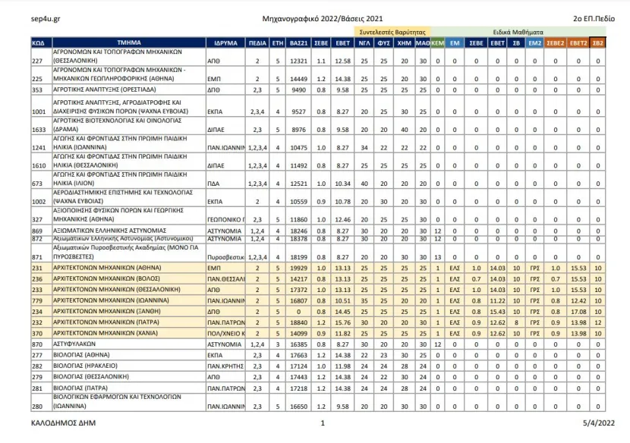Click the page number 1 in footer
This screenshot has width=630, height=443.
click(x=323, y=423)
